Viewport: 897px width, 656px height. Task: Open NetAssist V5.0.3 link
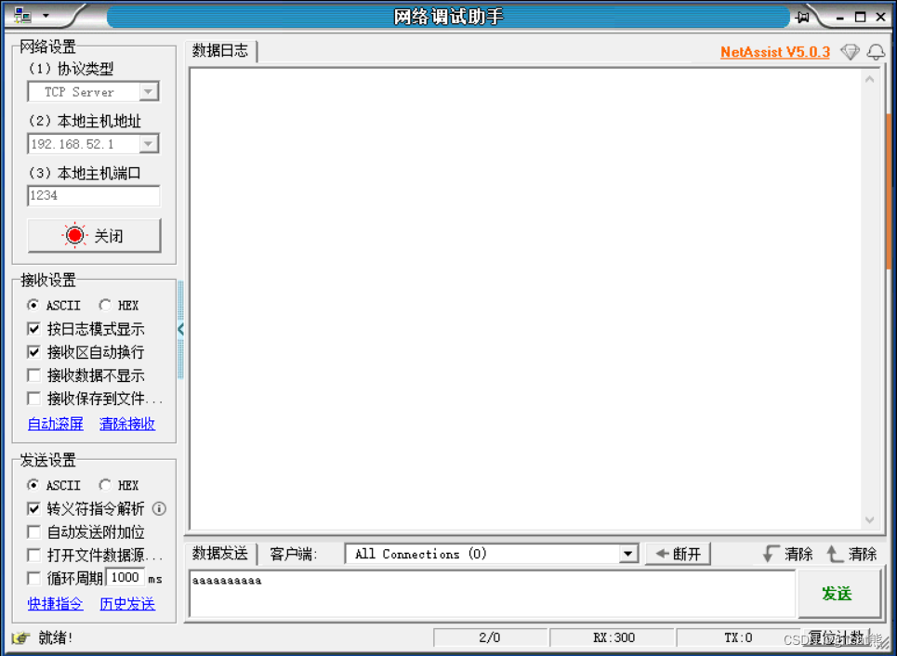click(x=775, y=52)
